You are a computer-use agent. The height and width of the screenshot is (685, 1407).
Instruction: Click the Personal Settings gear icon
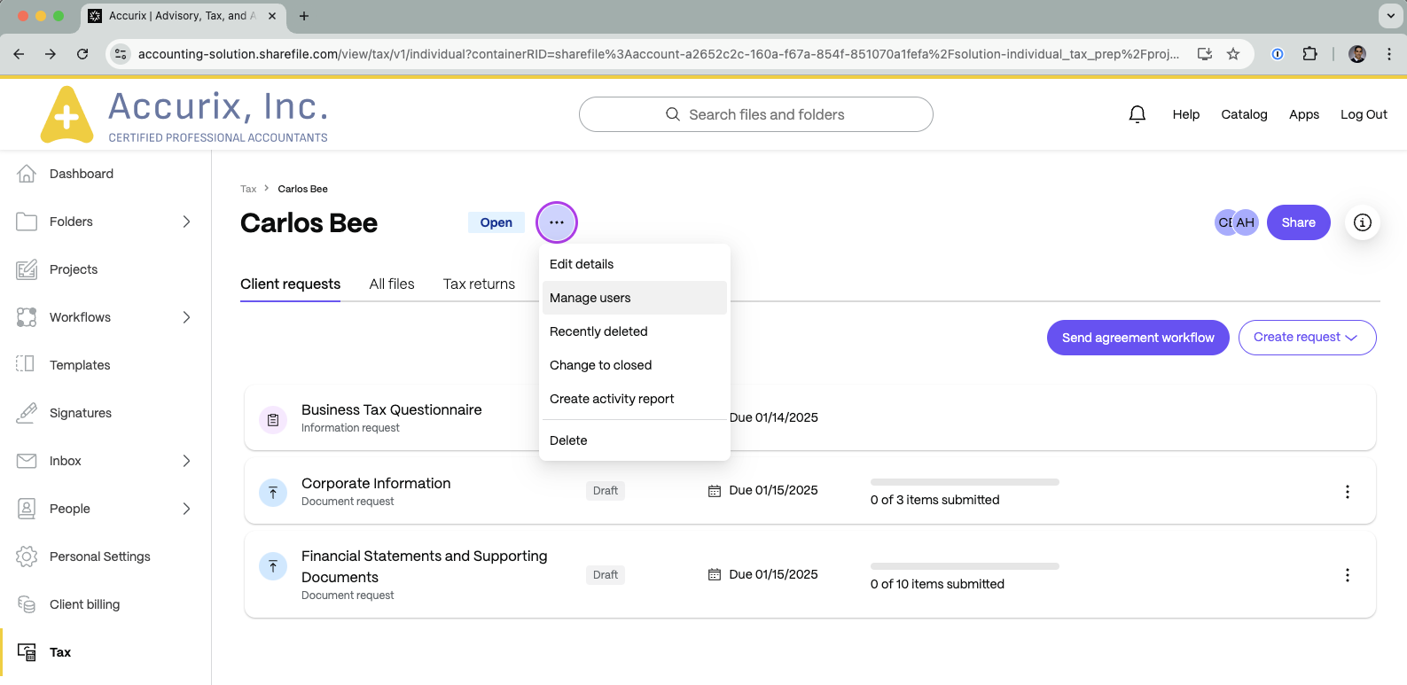coord(27,557)
